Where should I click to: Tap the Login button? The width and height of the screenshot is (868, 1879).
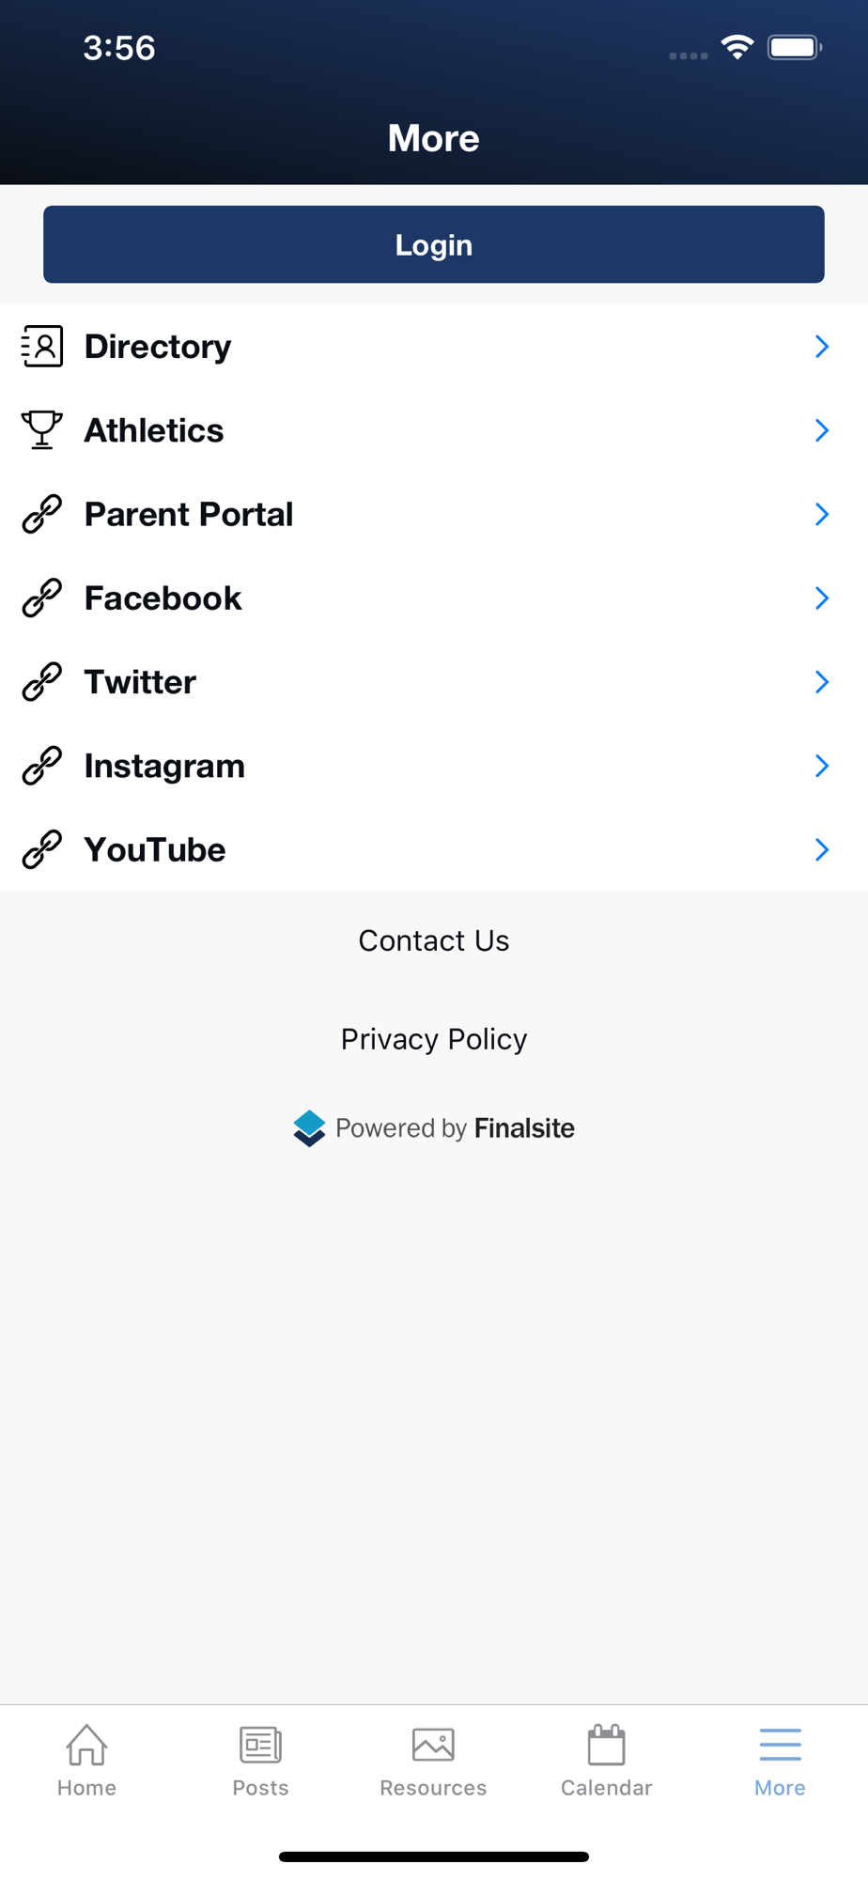point(434,244)
